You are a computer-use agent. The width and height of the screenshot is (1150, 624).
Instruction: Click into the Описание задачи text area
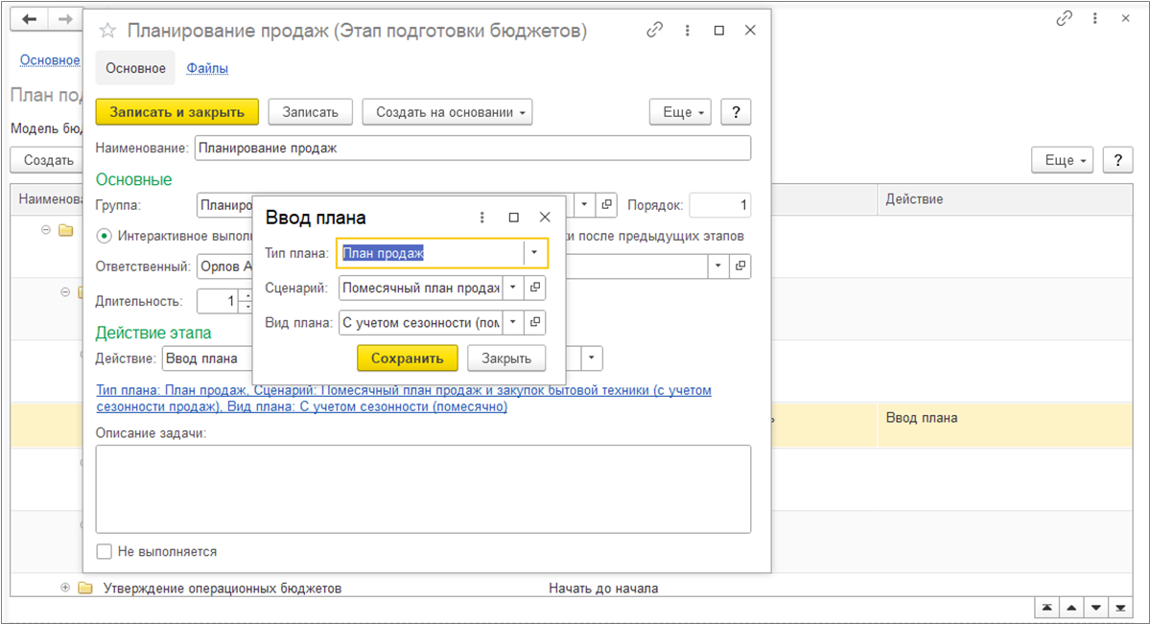click(x=423, y=489)
